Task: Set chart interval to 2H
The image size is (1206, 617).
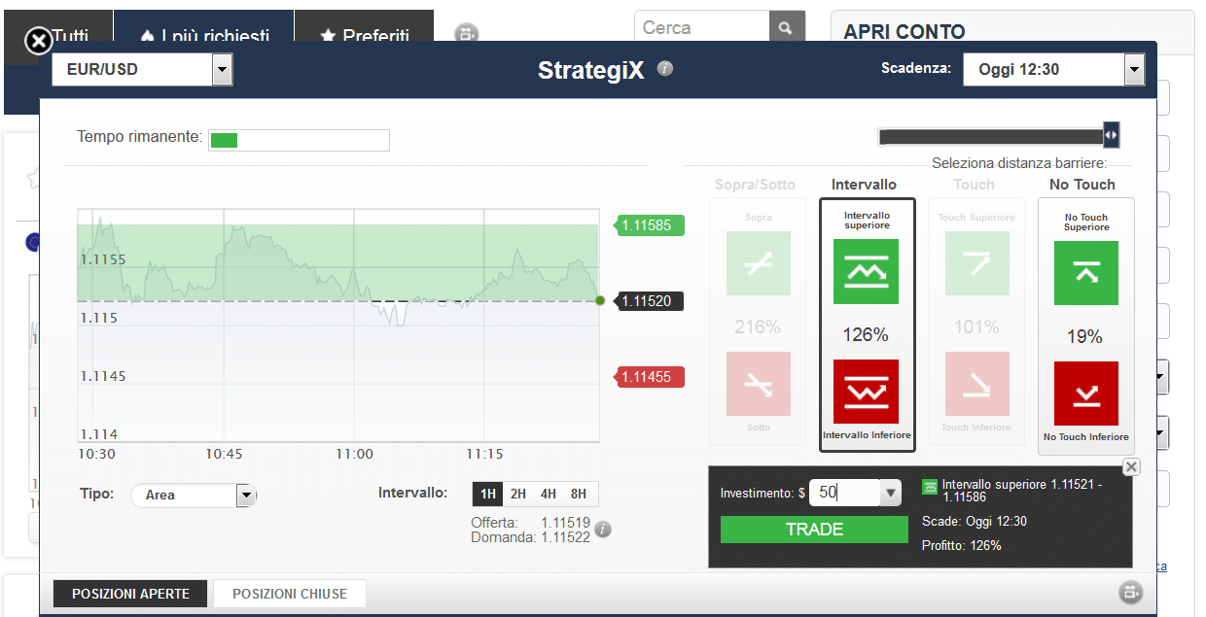Action: pos(518,494)
